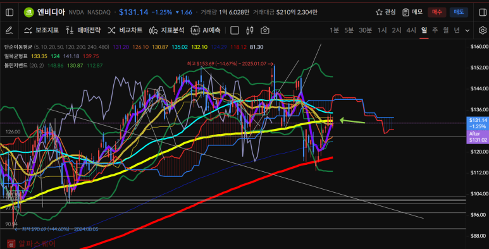Switch to 4시 timeframe
This screenshot has height=249, width=489.
pyautogui.click(x=411, y=30)
